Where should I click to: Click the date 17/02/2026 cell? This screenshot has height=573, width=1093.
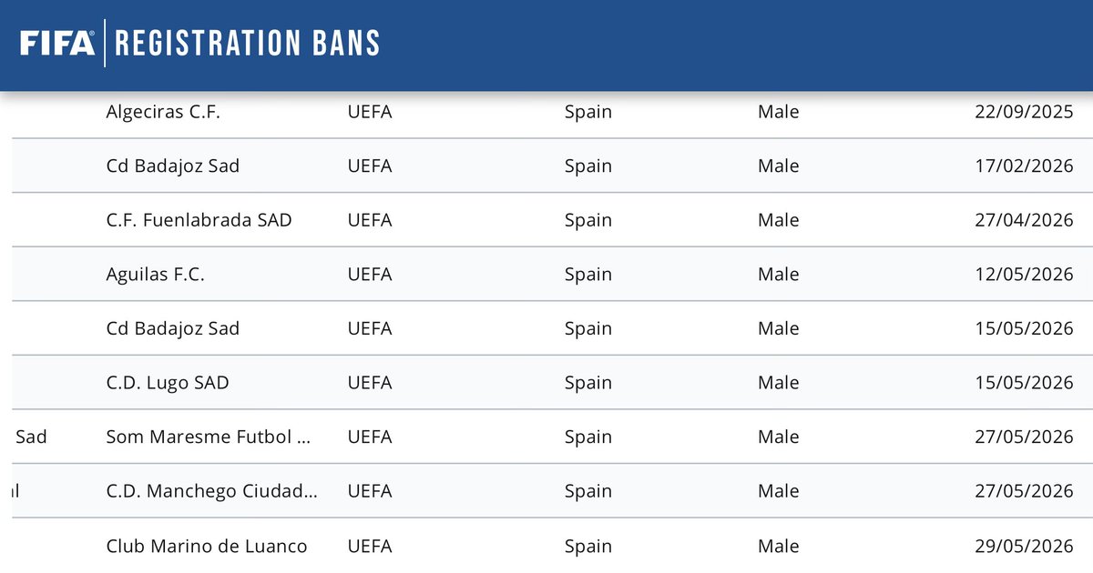coord(1024,166)
